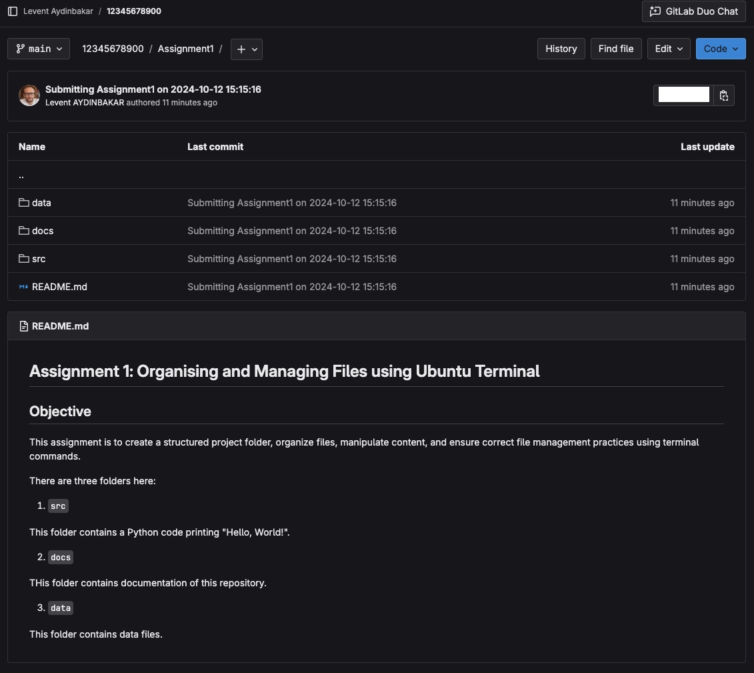This screenshot has width=754, height=673.
Task: Click the branch icon in the main selector
Action: pyautogui.click(x=19, y=48)
